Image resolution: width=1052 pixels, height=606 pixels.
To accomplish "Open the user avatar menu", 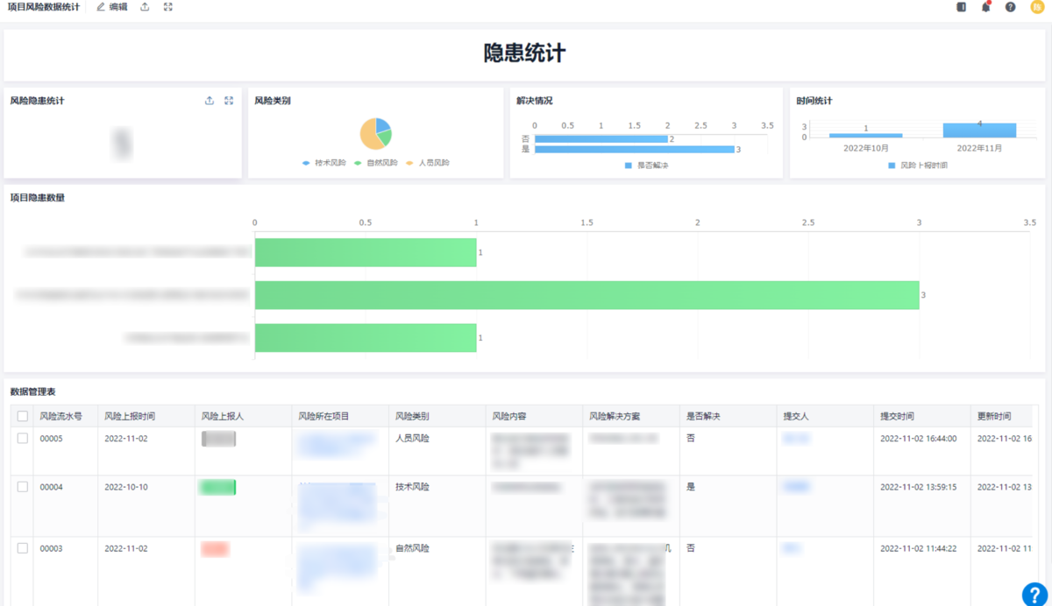I will point(1037,7).
